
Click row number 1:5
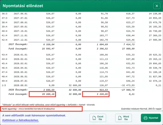[4, 85]
